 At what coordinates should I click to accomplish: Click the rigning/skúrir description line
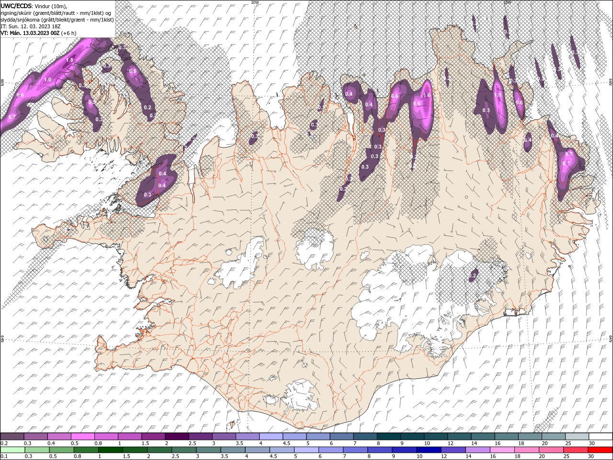click(56, 12)
